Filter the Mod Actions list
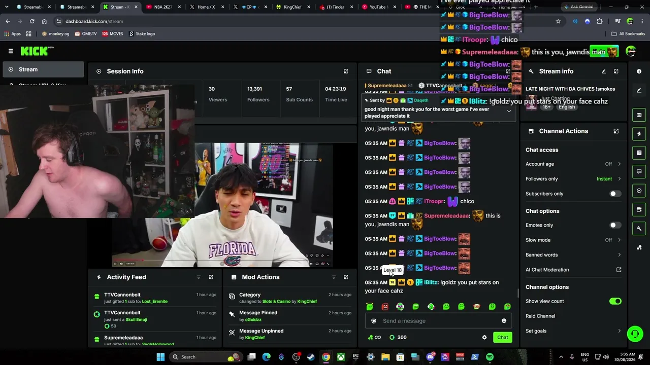650x365 pixels. click(x=334, y=277)
